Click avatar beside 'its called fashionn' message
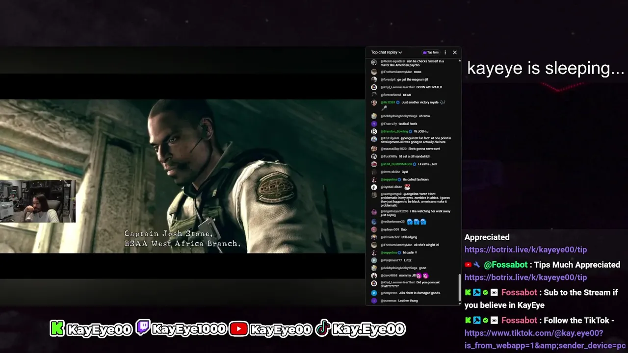Screen dimensions: 628x353 point(374,179)
